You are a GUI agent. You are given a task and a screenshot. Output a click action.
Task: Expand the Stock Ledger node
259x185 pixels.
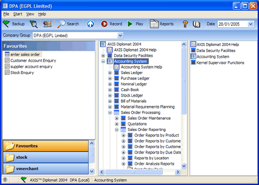(x=110, y=95)
